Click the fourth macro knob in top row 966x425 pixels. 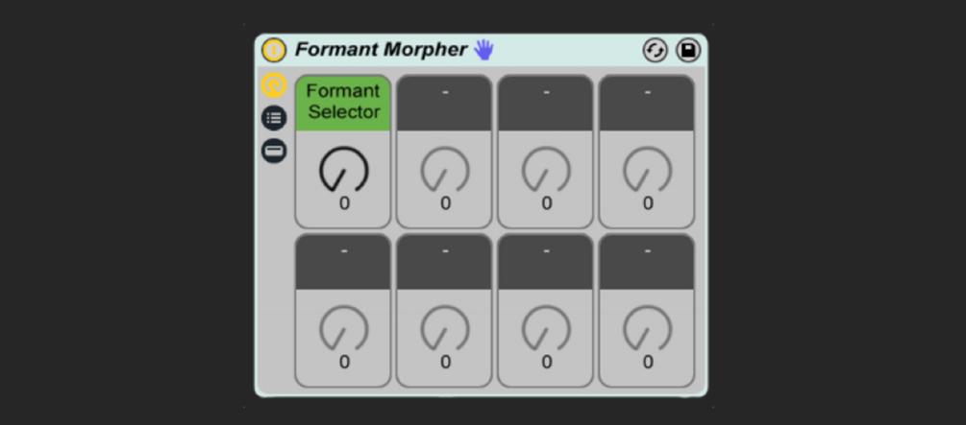click(647, 170)
